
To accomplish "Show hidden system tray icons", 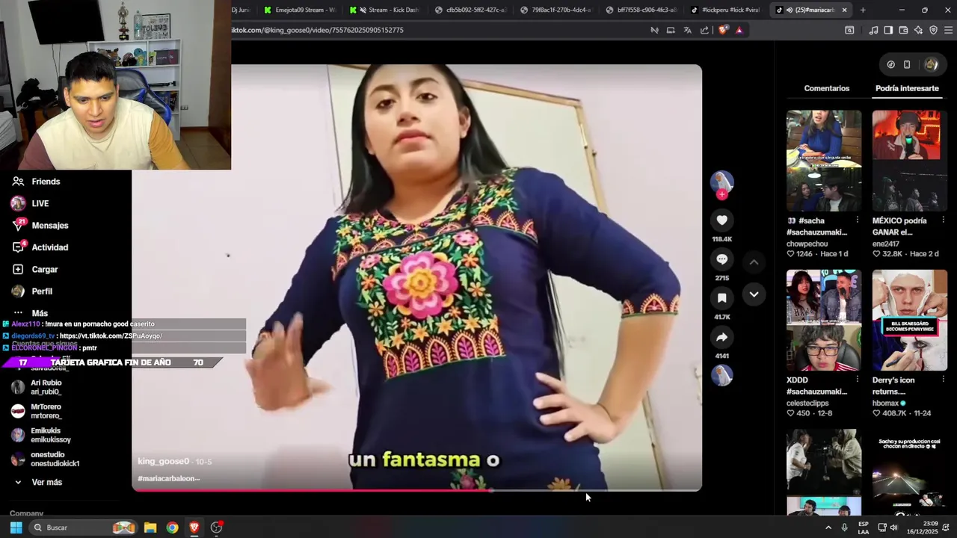I will click(x=828, y=528).
